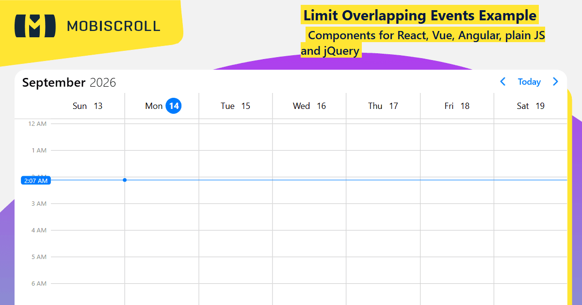Image resolution: width=582 pixels, height=305 pixels.
Task: Click the Limit Overlapping Events Example title
Action: 420,15
